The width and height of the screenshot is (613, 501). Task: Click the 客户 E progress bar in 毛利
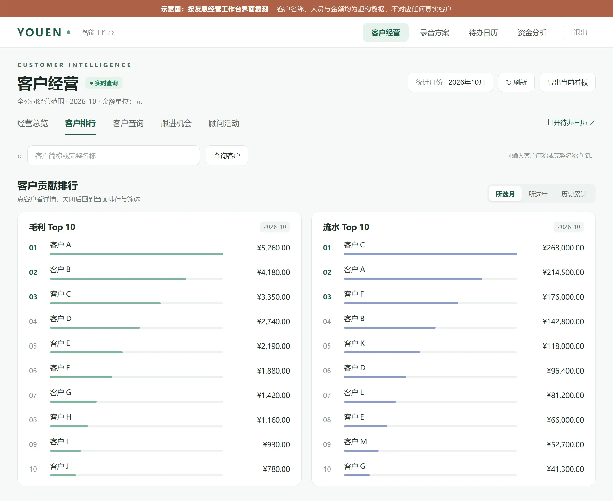coord(136,352)
